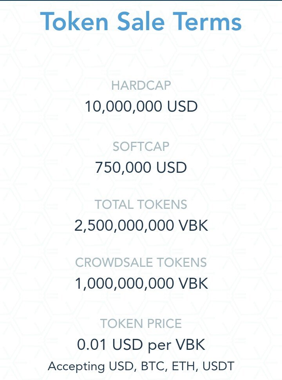The width and height of the screenshot is (282, 380).
Task: Click the word Token in the heading
Action: tap(74, 22)
